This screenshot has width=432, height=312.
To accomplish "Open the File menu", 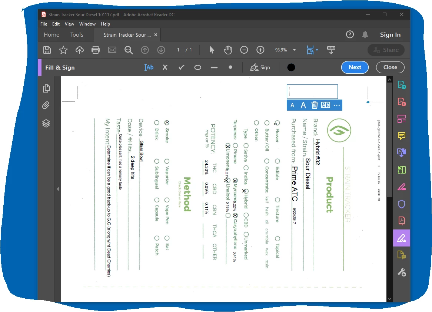I will point(43,24).
